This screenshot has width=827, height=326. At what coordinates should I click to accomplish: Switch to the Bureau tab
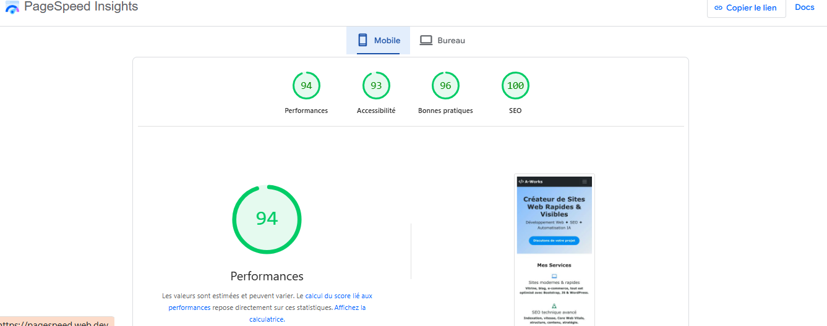point(442,40)
